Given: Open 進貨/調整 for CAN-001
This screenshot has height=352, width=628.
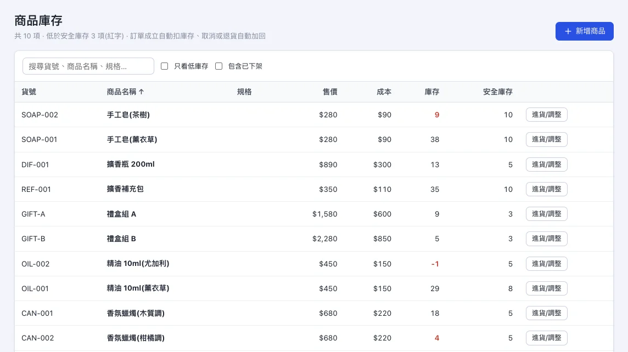Looking at the screenshot, I should click(546, 313).
